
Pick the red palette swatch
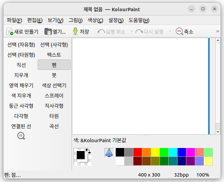pos(137,152)
